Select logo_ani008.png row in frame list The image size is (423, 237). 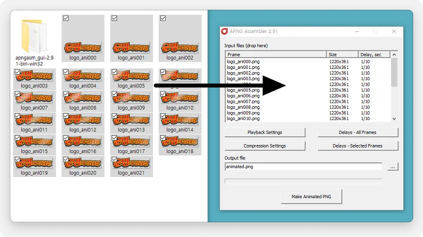coord(307,107)
